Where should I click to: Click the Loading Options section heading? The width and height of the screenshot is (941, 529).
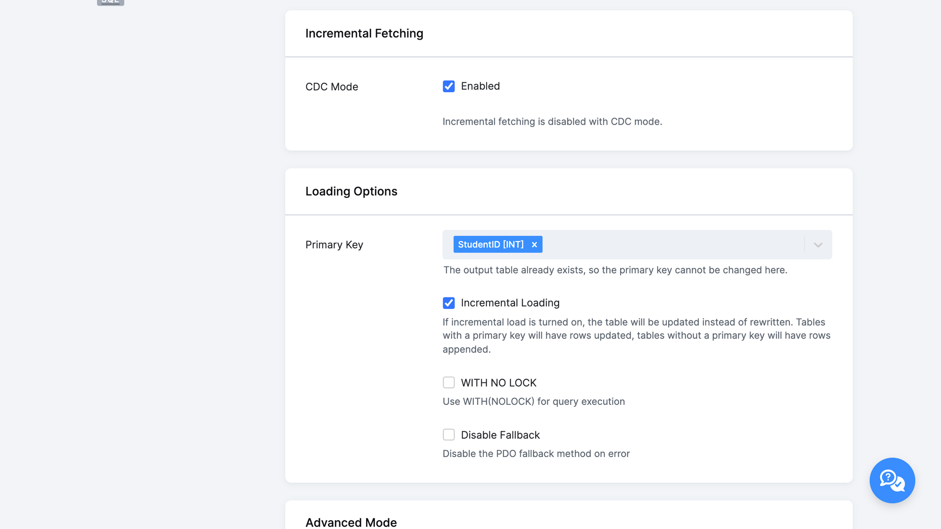[351, 191]
